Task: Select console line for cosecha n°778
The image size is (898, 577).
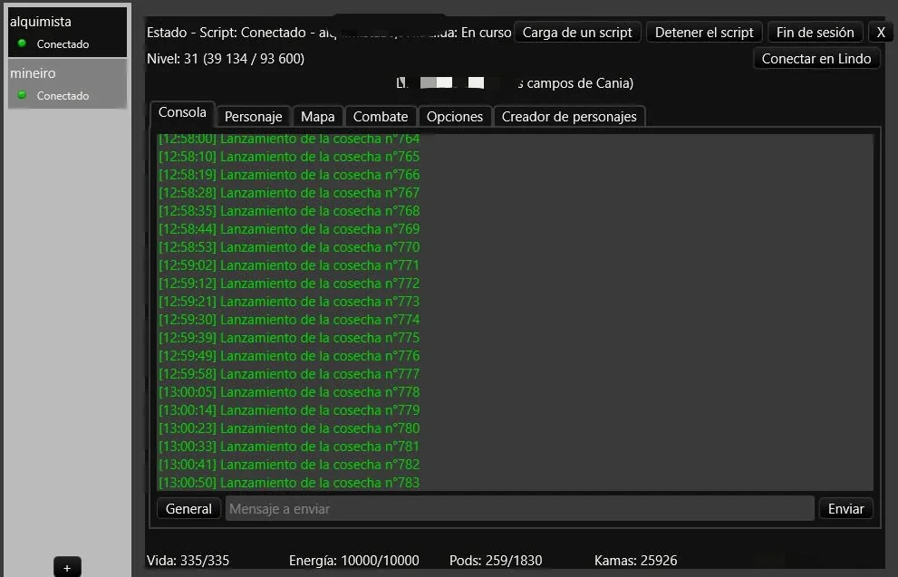Action: coord(289,392)
